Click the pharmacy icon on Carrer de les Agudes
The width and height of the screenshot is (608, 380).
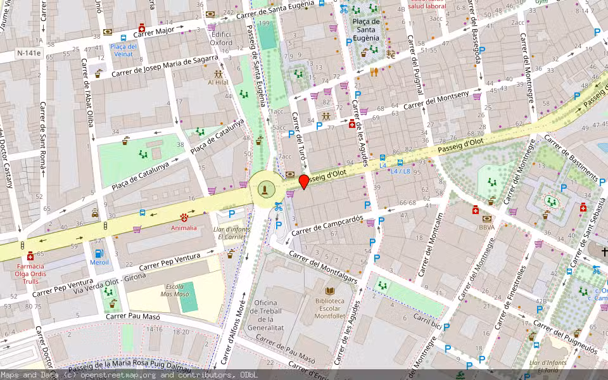pos(351,123)
